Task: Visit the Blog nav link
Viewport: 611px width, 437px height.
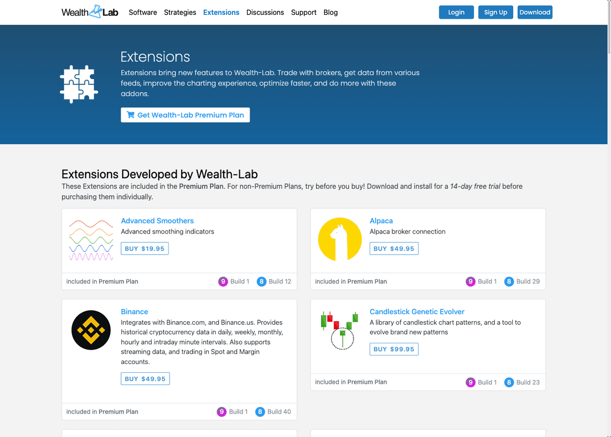Action: click(x=330, y=12)
